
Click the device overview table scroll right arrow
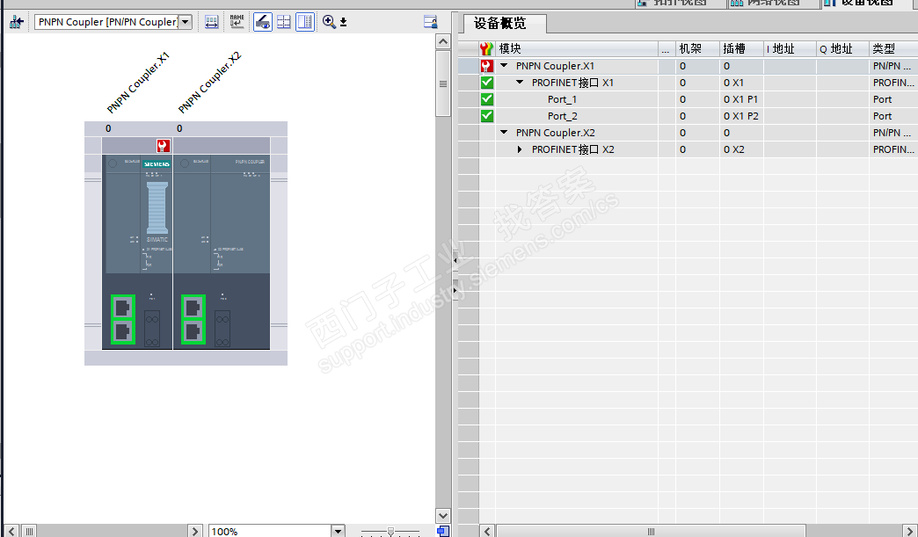pyautogui.click(x=910, y=531)
